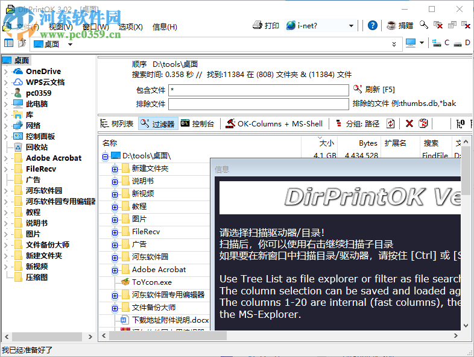Click the printer icon labeled 打印

pos(266,25)
